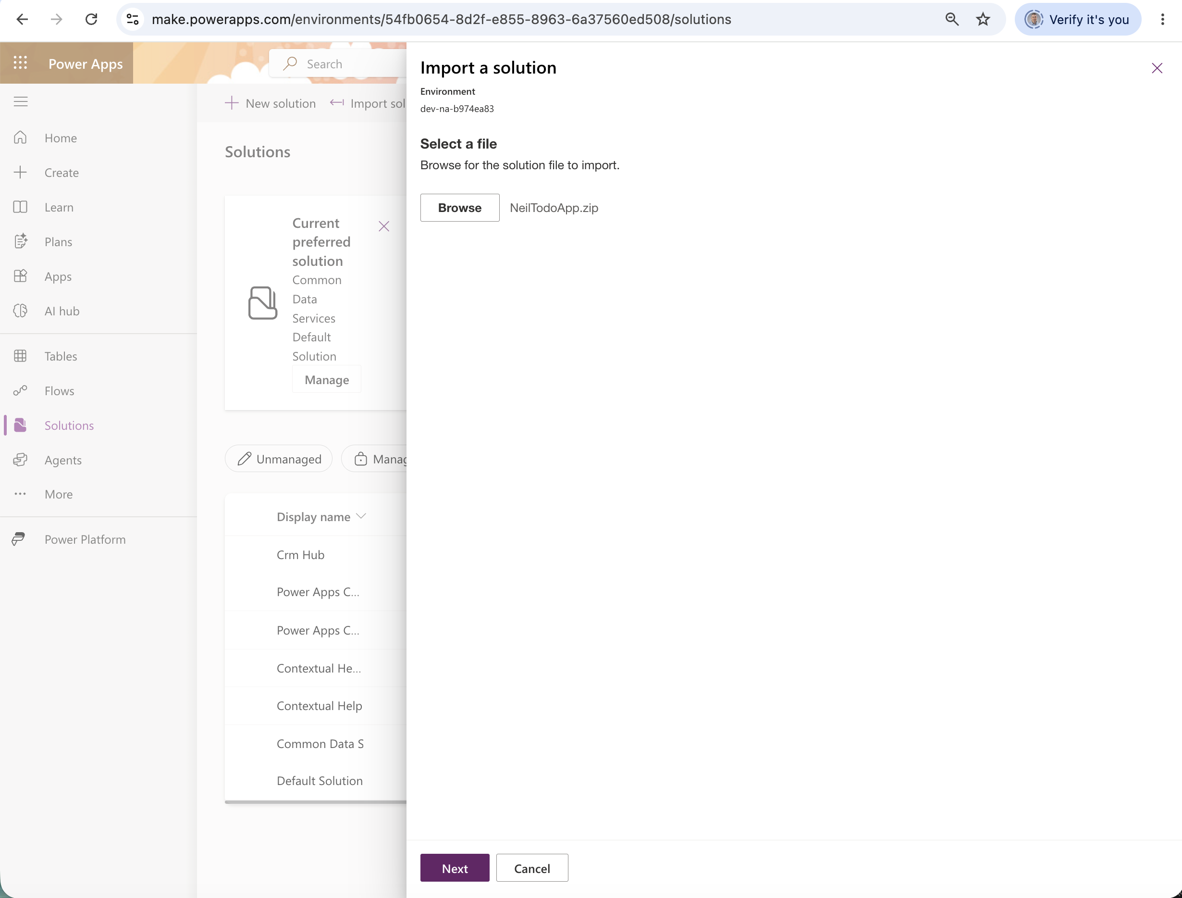Open the Chrome three-dot menu
The width and height of the screenshot is (1182, 898).
pos(1162,19)
